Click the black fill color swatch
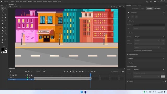This screenshot has height=94, width=167. coord(3,50)
